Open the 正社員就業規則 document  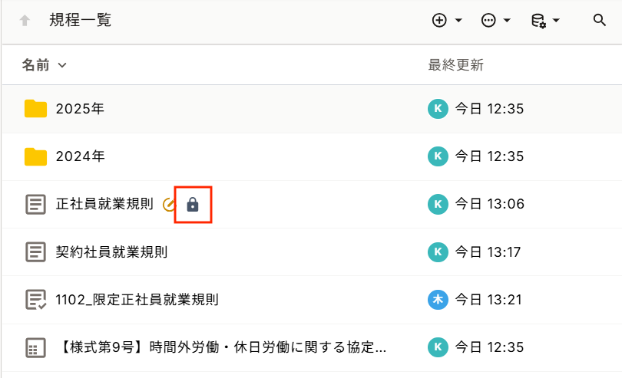tap(104, 205)
